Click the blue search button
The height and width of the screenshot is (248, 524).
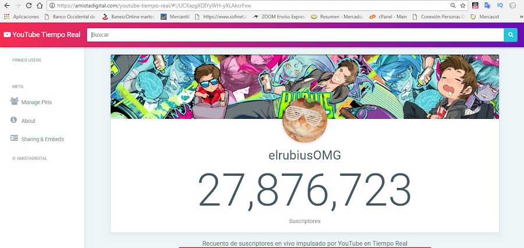(511, 35)
